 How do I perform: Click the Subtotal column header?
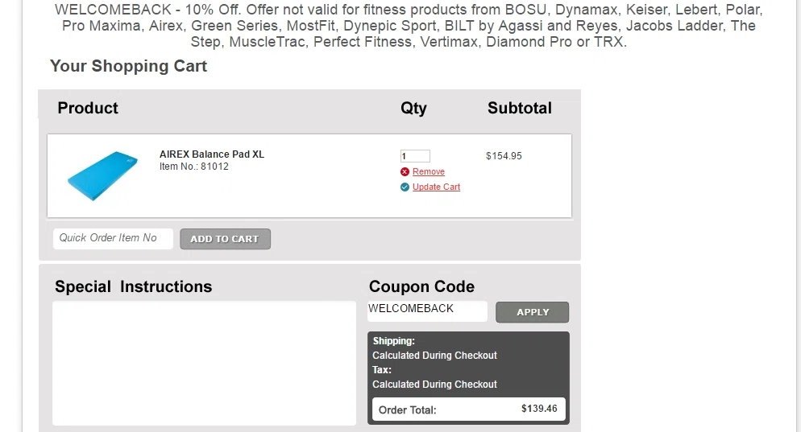click(x=520, y=108)
